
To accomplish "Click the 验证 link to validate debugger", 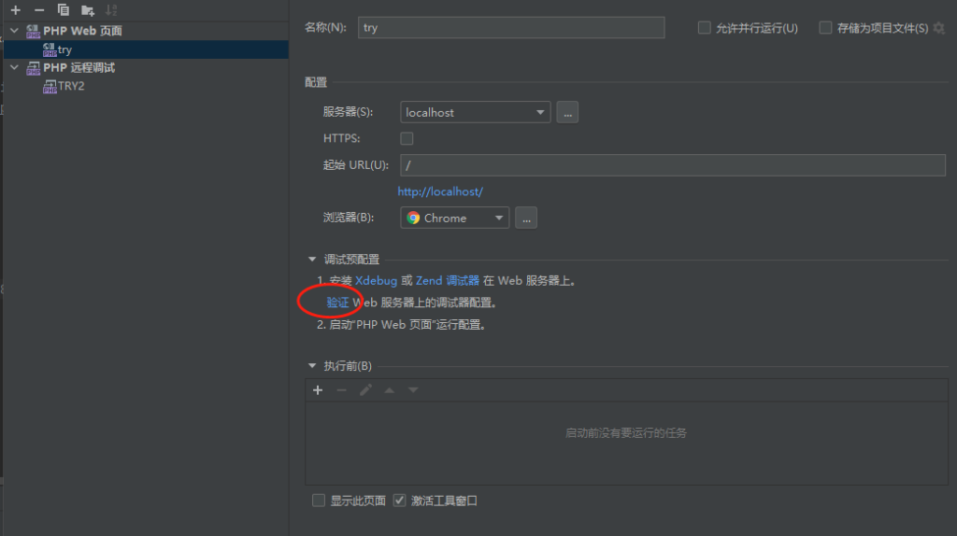I will point(337,303).
